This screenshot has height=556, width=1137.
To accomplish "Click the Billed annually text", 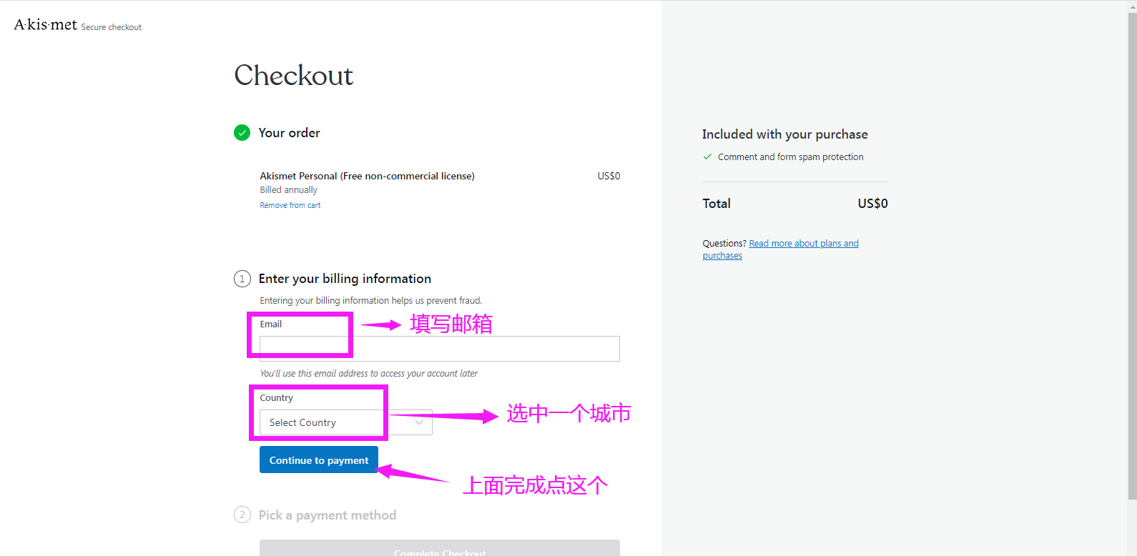I will [288, 190].
